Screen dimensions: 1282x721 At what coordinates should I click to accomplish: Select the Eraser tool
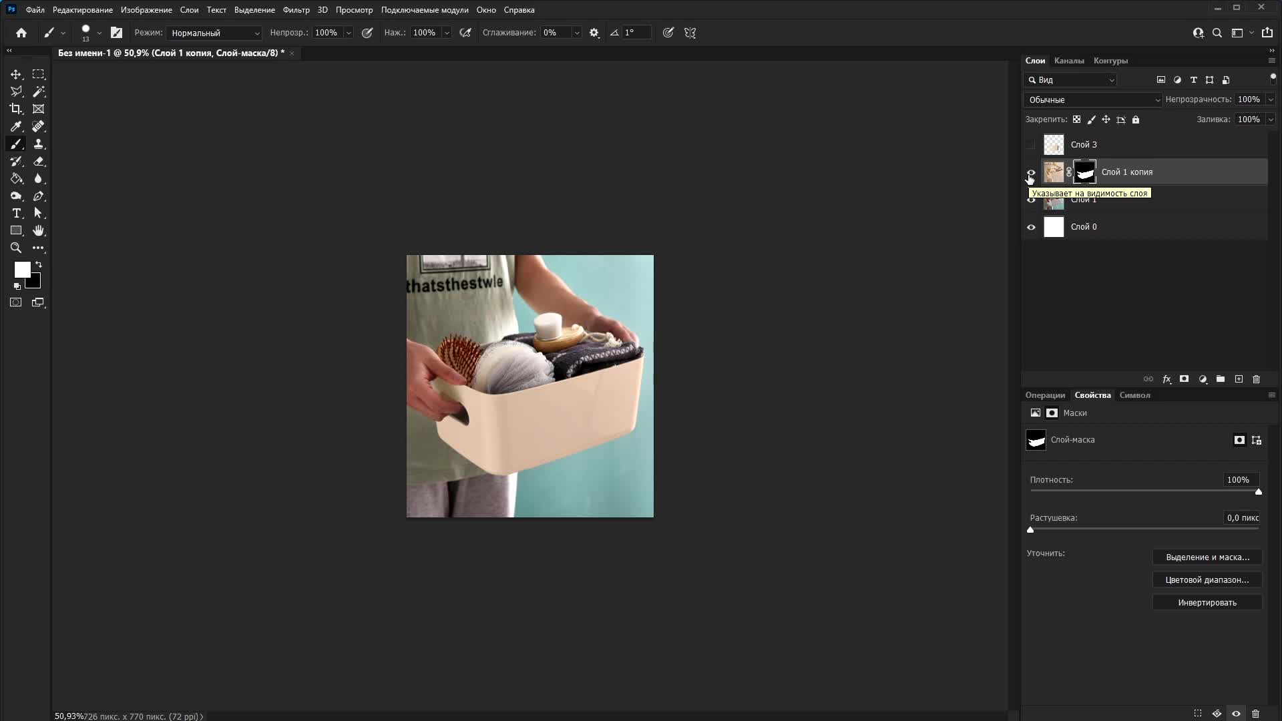[39, 161]
